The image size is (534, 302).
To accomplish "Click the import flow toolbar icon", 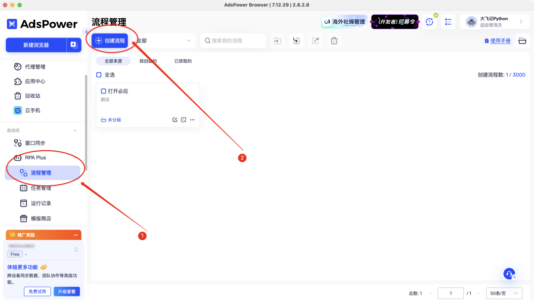I will click(x=296, y=41).
